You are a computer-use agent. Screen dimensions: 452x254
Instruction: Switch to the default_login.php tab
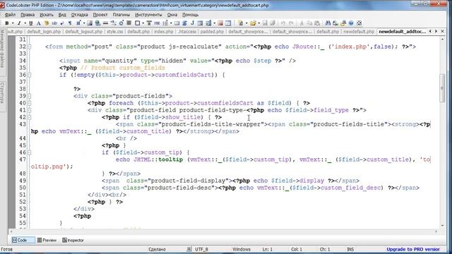click(x=44, y=31)
